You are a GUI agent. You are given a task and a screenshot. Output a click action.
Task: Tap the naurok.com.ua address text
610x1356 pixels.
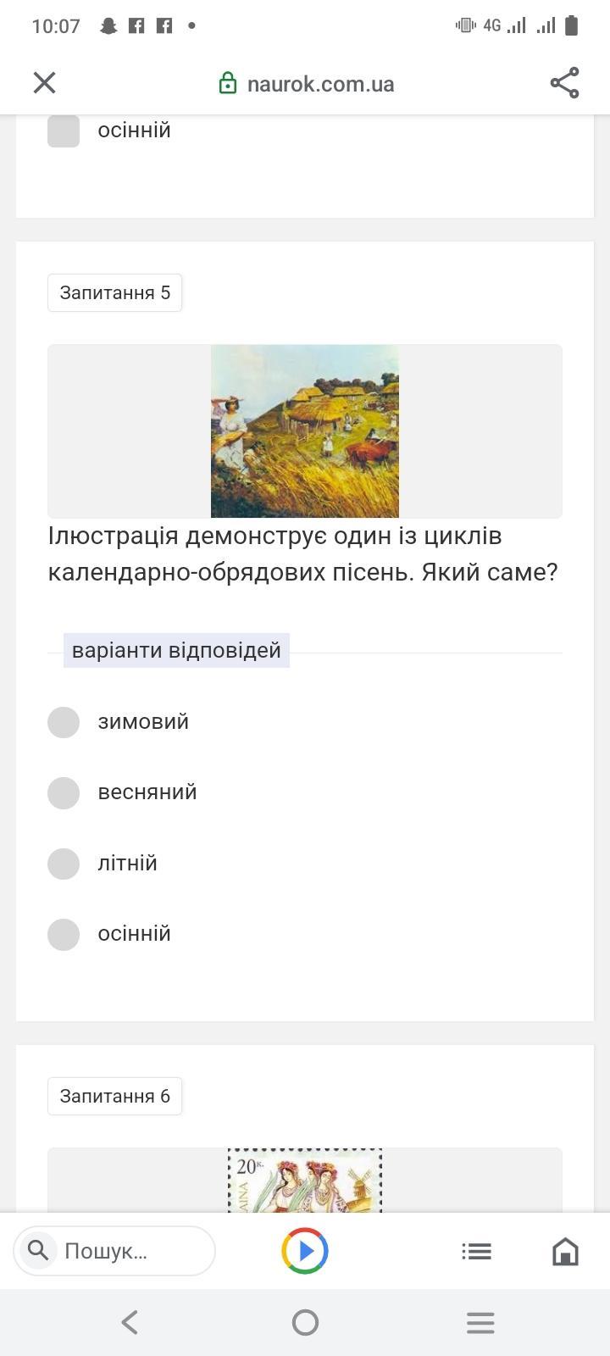pos(320,83)
